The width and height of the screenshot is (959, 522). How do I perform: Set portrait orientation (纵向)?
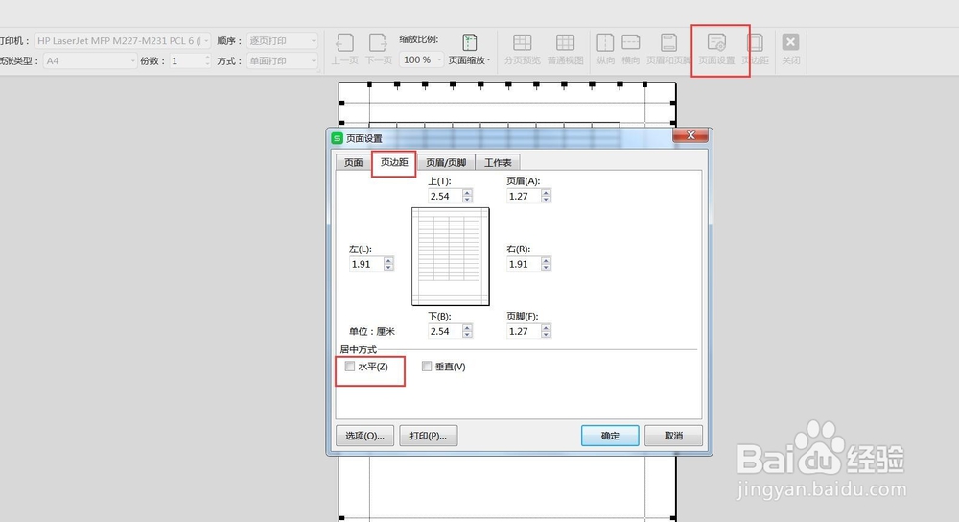click(x=605, y=49)
